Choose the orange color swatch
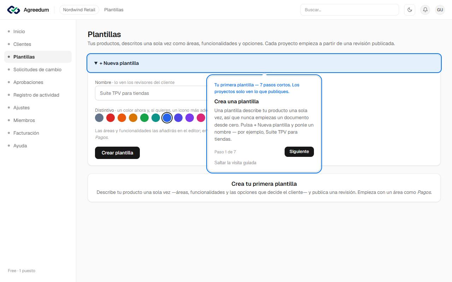452x282 pixels. pyautogui.click(x=122, y=118)
